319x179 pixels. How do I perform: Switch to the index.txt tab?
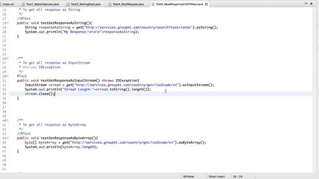[8, 4]
